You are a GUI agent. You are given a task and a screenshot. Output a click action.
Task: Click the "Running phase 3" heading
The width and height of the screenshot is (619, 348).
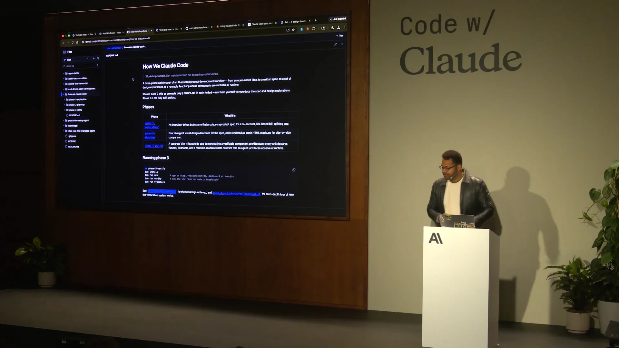[x=156, y=158]
